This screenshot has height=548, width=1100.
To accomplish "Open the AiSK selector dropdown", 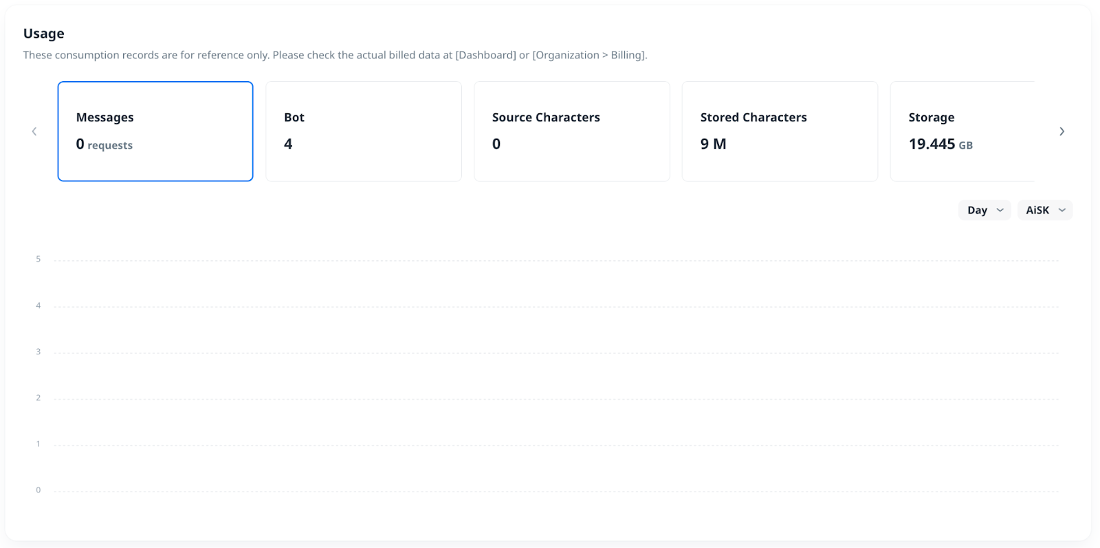I will pos(1044,210).
